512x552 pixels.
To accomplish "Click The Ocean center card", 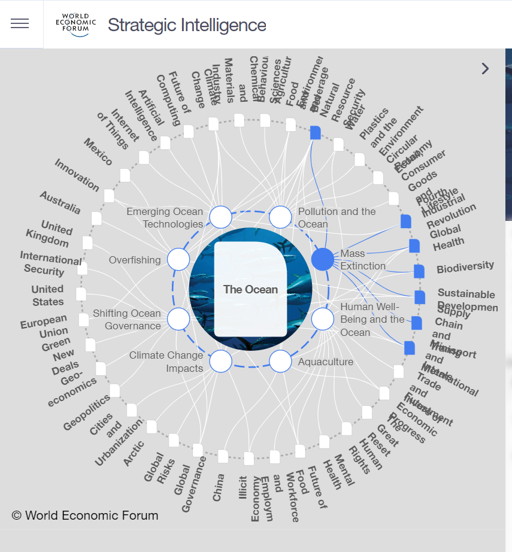I will [250, 289].
